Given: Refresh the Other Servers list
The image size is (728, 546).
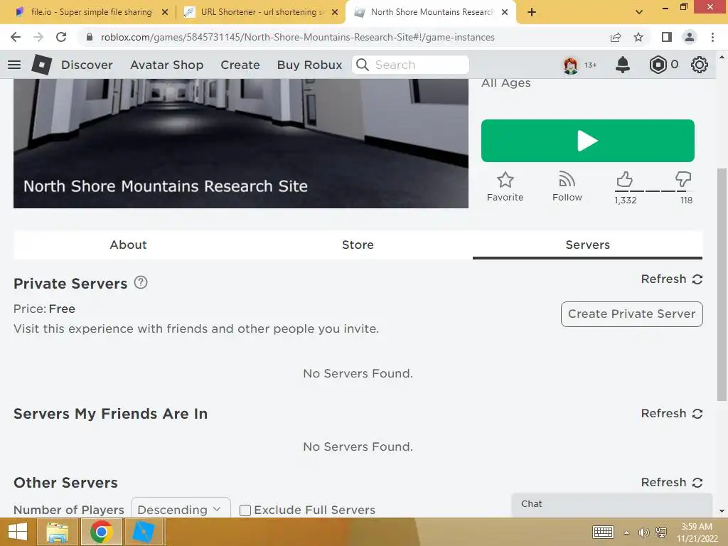Looking at the screenshot, I should (x=671, y=483).
